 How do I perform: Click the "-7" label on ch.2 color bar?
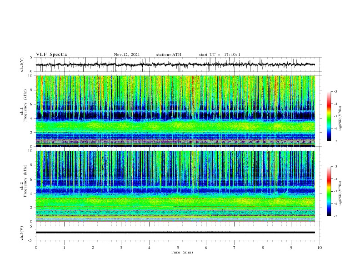point(335,216)
